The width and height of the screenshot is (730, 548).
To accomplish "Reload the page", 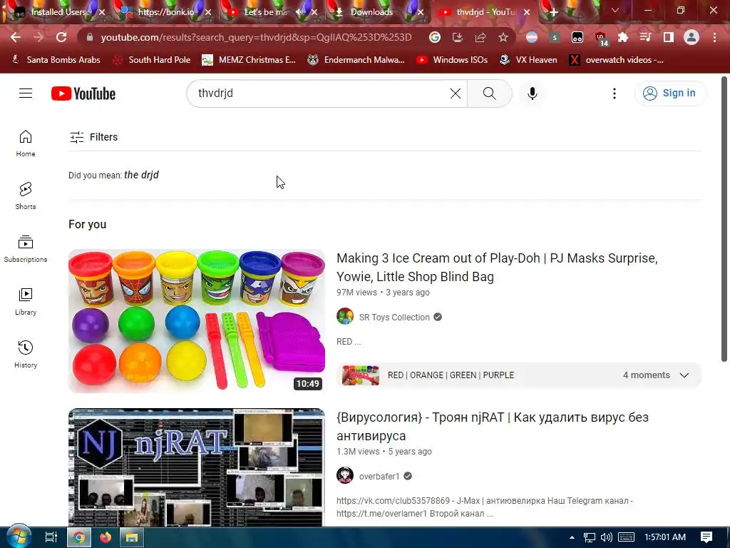I will [61, 37].
